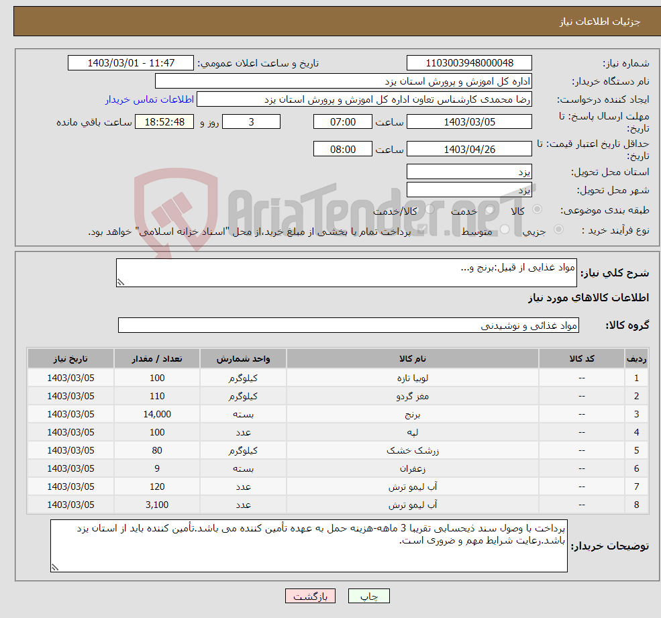
Task: Click آب لیمو ترش in row 7
Action: pos(412,487)
